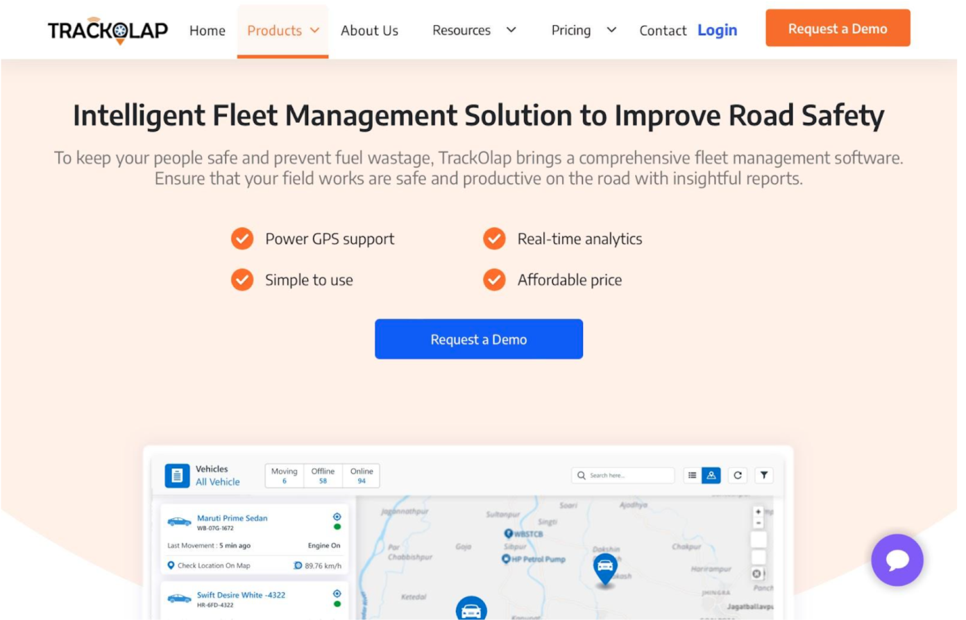Click plate number WB-07G-1672
The image size is (966, 620).
coord(215,528)
